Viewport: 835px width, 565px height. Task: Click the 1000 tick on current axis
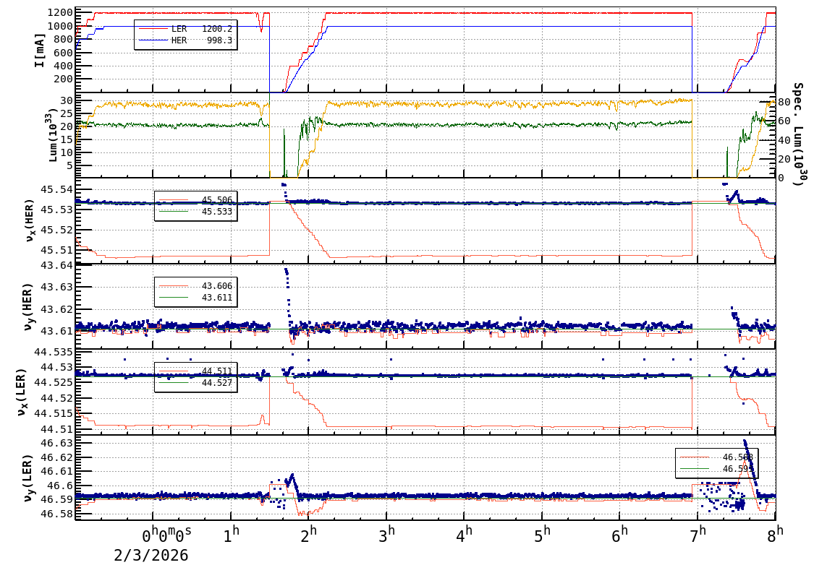pos(60,26)
